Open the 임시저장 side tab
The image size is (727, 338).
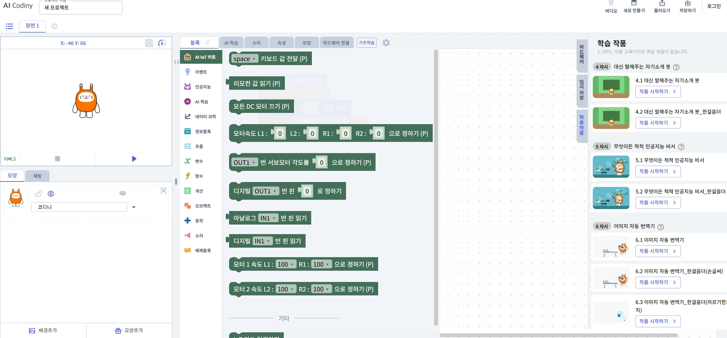point(582,91)
